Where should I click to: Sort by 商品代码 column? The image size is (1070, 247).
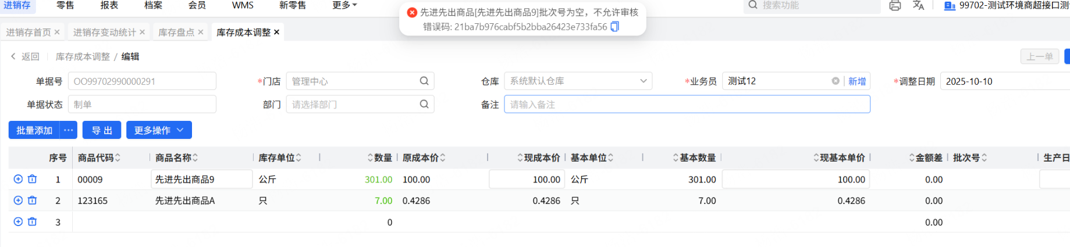point(118,158)
